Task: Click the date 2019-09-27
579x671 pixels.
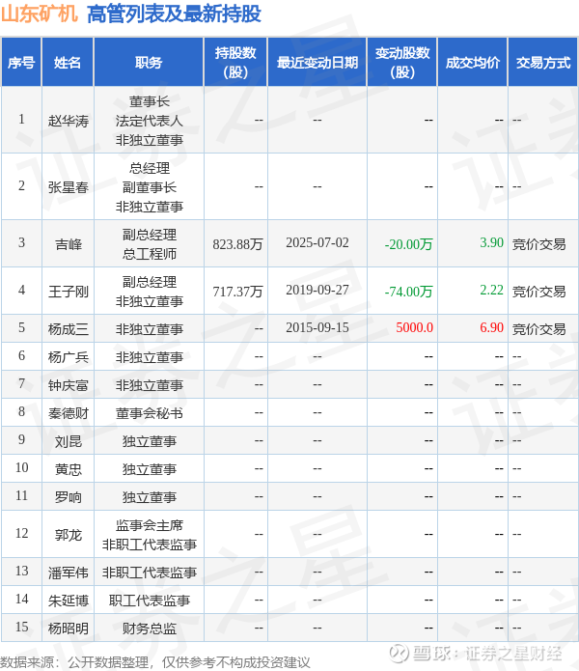Action: 317,291
